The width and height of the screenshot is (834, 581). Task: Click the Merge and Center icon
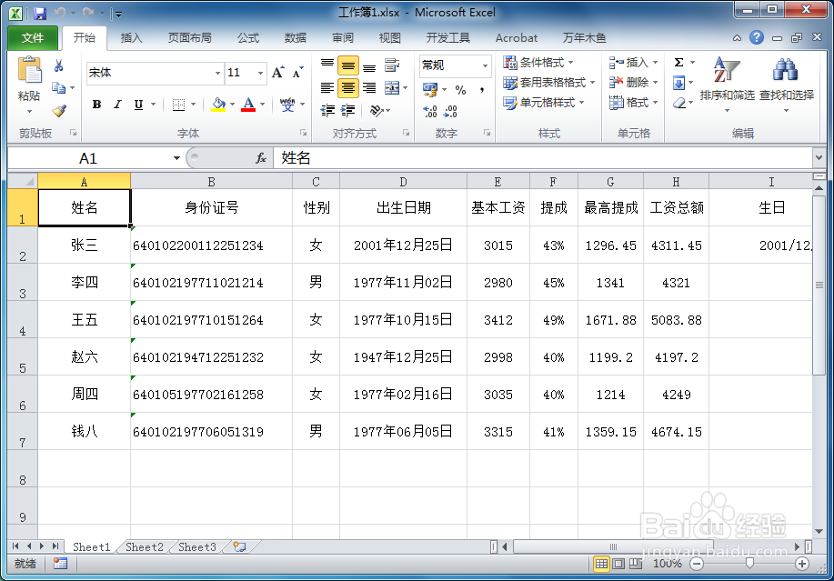coord(392,87)
